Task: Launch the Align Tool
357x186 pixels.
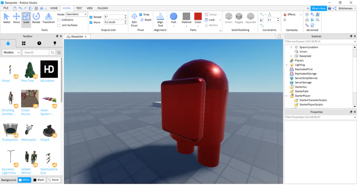Action: [x=160, y=20]
